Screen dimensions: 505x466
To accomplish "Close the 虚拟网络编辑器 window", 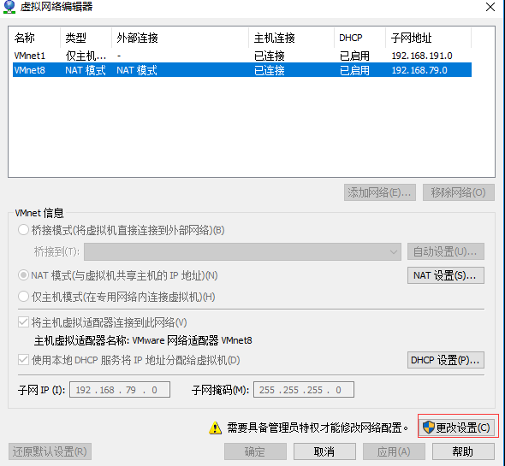I will [x=490, y=7].
